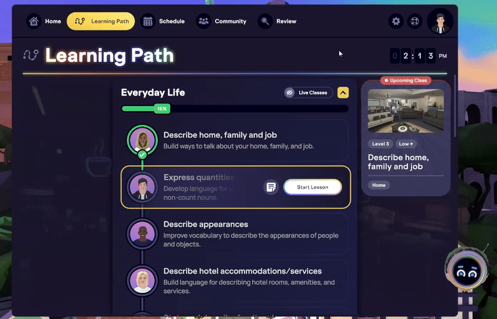Open the Home tab
Screen dimensions: 497x319
(x=45, y=21)
